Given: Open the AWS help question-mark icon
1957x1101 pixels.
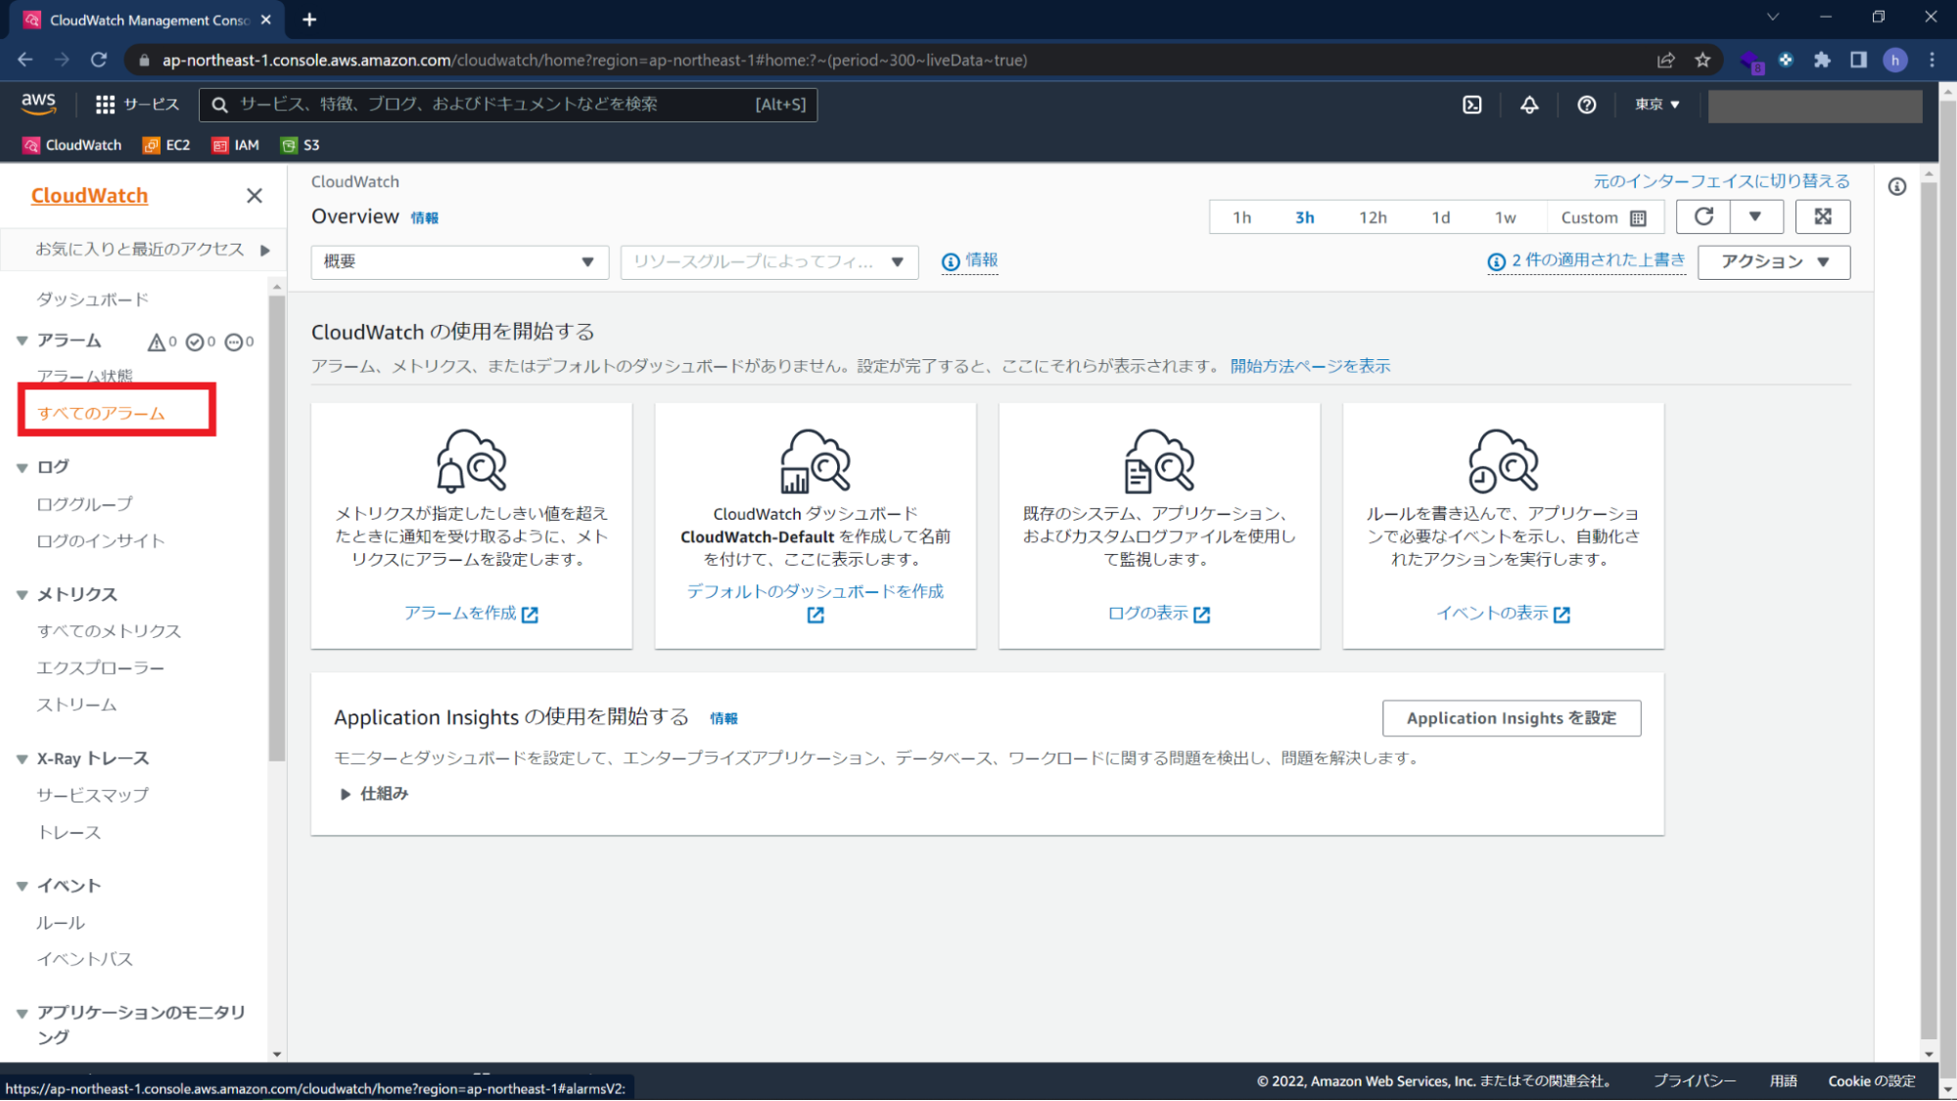Looking at the screenshot, I should [x=1587, y=105].
